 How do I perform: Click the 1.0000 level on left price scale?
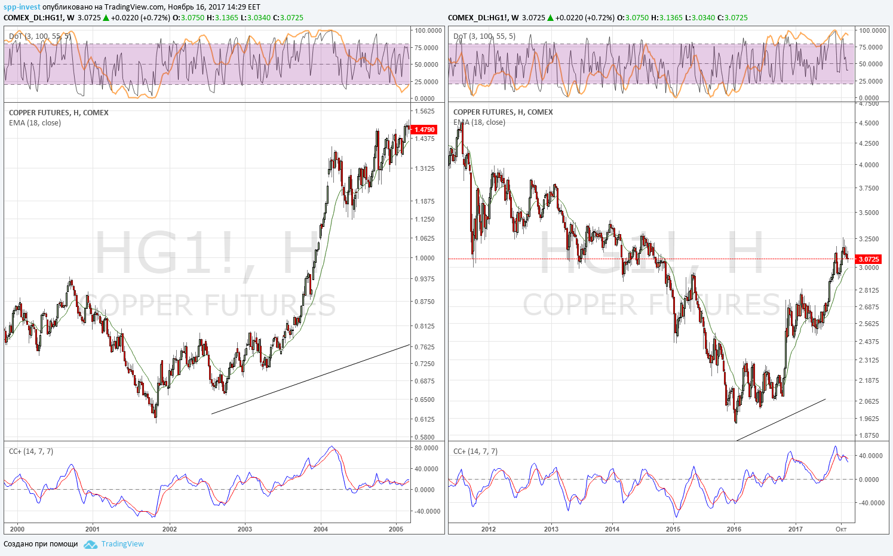pos(425,258)
